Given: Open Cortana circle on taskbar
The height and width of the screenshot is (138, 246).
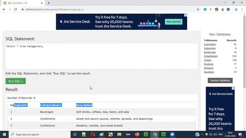Looking at the screenshot, I should [75, 135].
